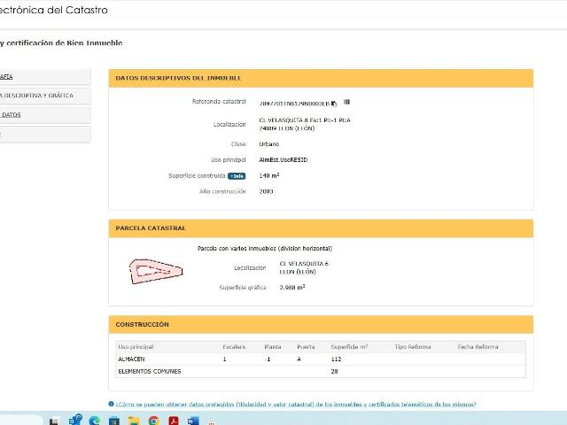Image resolution: width=567 pixels, height=425 pixels.
Task: Click the 'Tipo Reforma' column header
Action: click(413, 347)
